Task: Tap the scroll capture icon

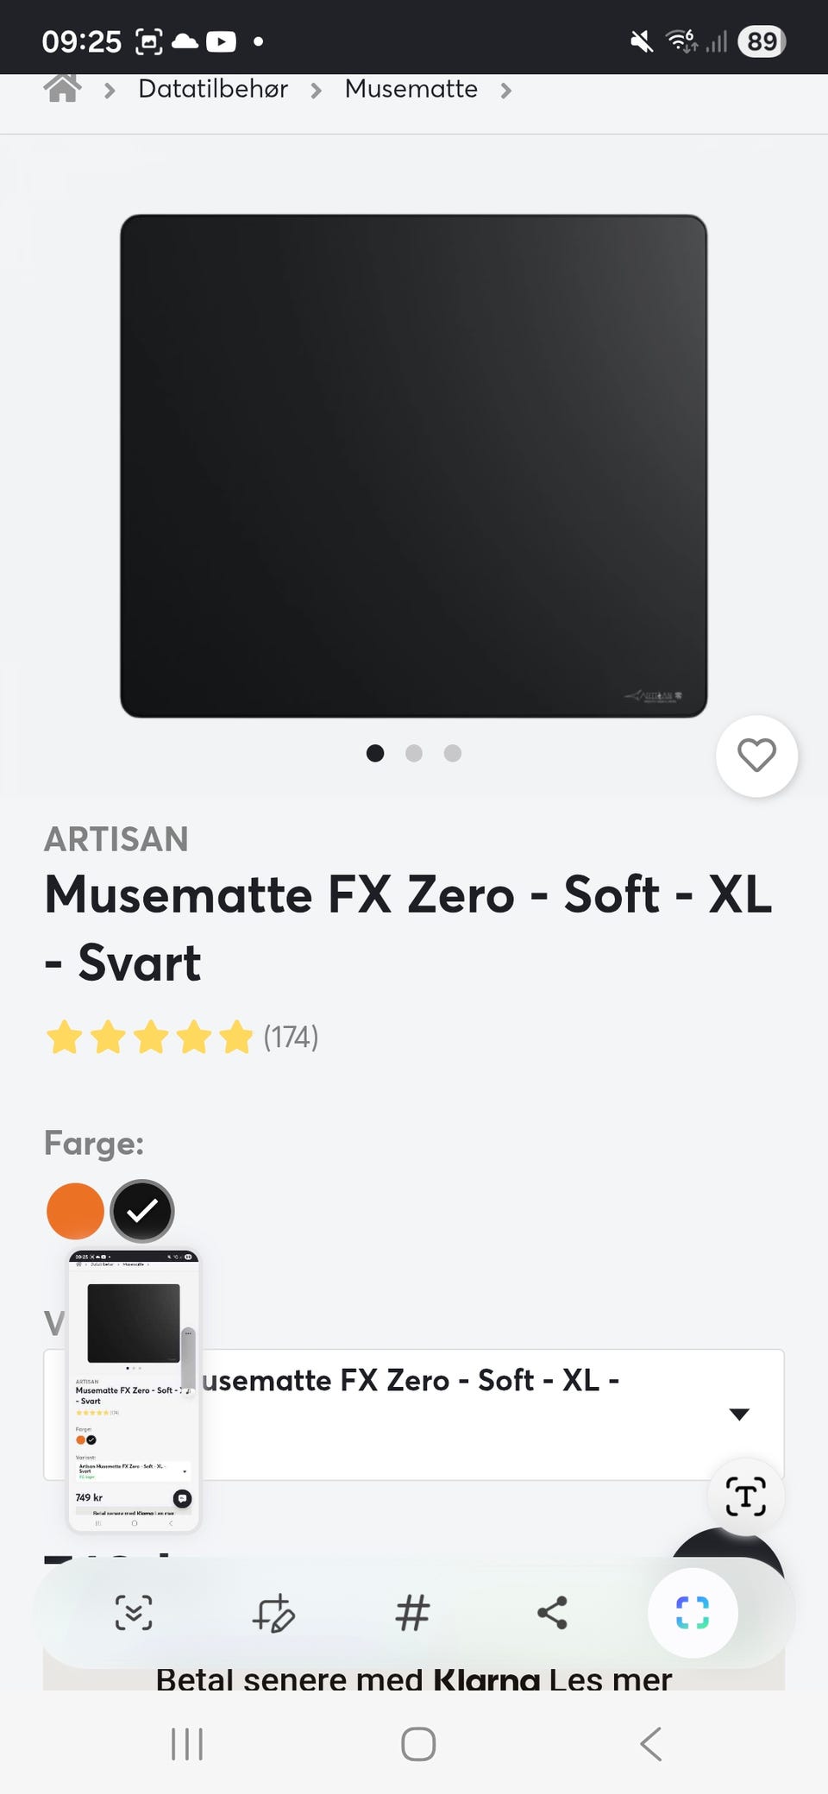Action: (134, 1612)
